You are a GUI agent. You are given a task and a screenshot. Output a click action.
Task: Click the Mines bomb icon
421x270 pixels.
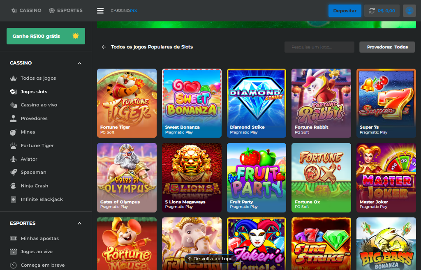pyautogui.click(x=14, y=132)
